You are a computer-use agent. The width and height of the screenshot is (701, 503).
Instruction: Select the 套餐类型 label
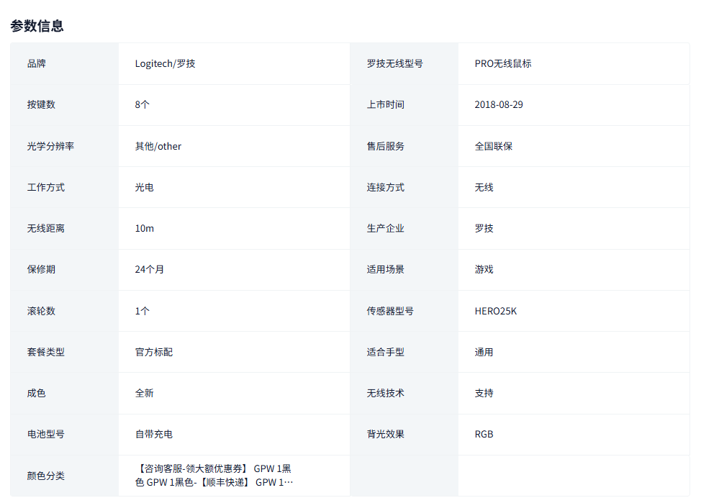coord(45,352)
